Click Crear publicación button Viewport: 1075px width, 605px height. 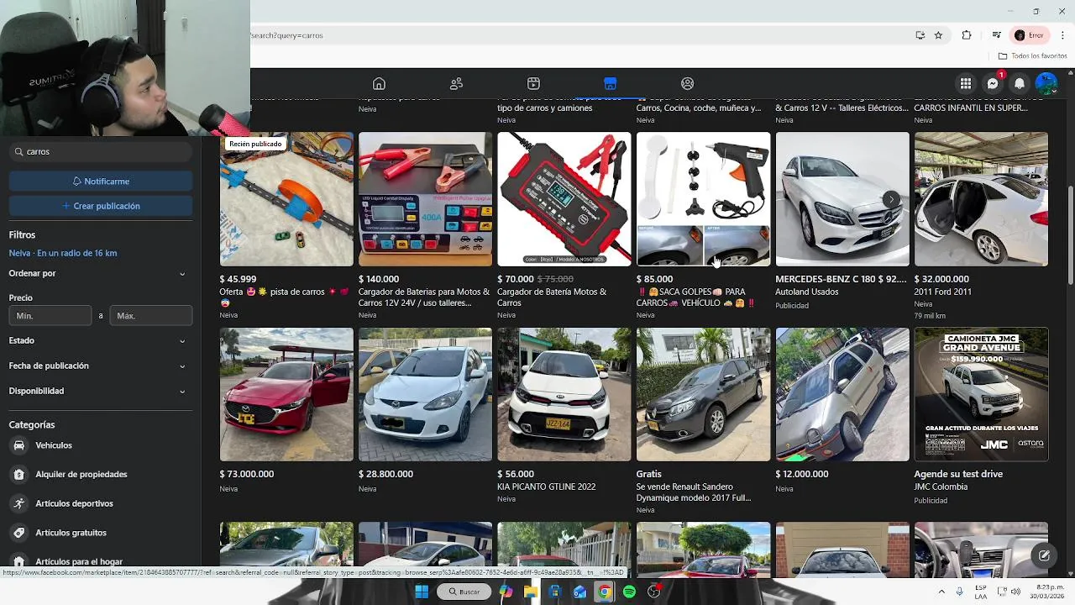(x=101, y=206)
